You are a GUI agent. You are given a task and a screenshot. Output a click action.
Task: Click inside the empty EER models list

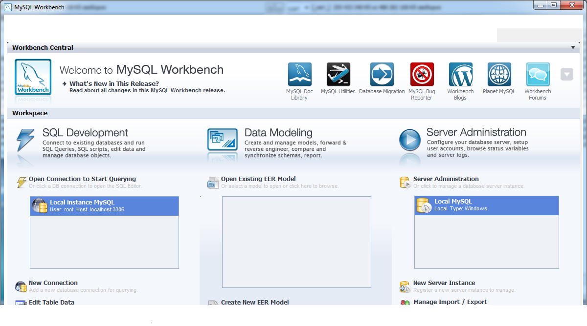296,242
